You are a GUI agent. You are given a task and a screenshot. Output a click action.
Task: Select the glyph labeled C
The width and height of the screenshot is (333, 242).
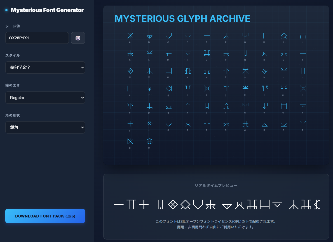click(169, 36)
